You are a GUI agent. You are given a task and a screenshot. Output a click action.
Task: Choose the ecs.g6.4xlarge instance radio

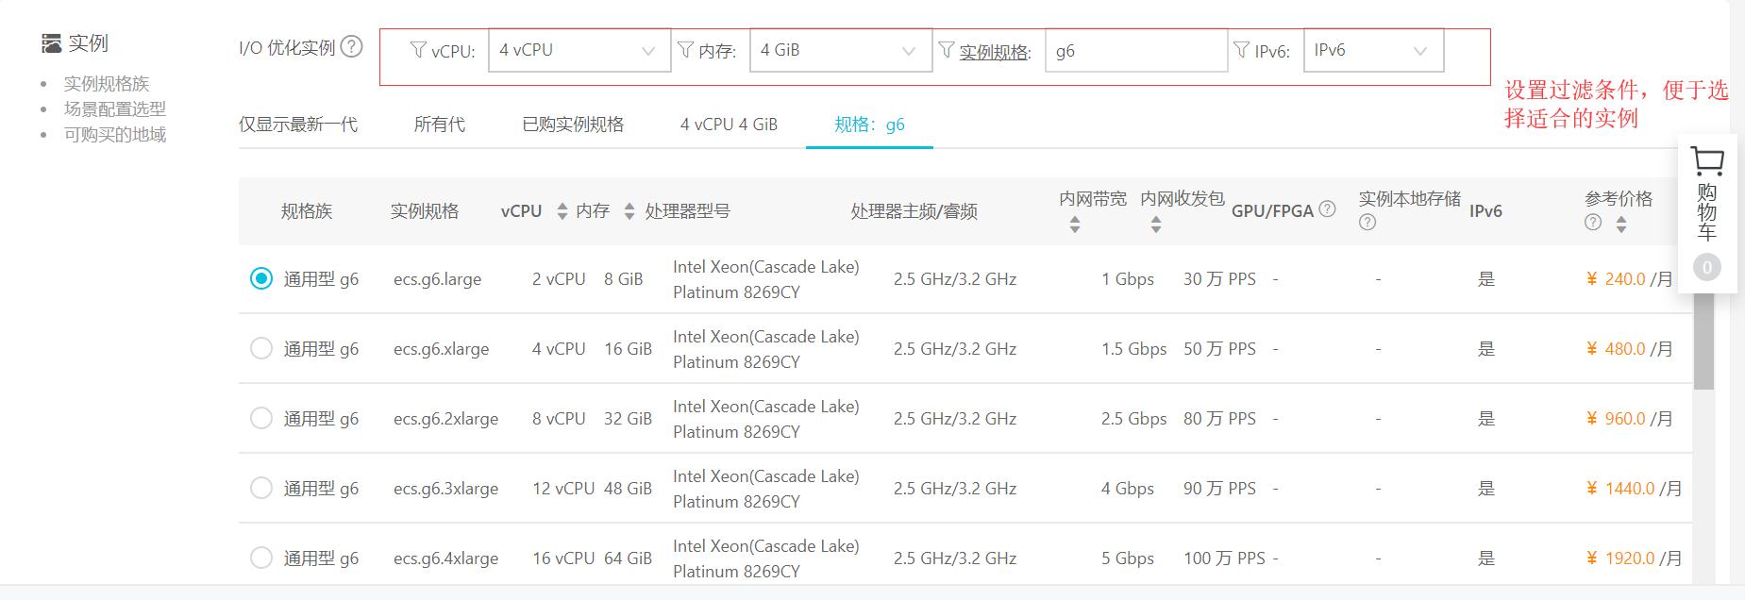(x=261, y=558)
